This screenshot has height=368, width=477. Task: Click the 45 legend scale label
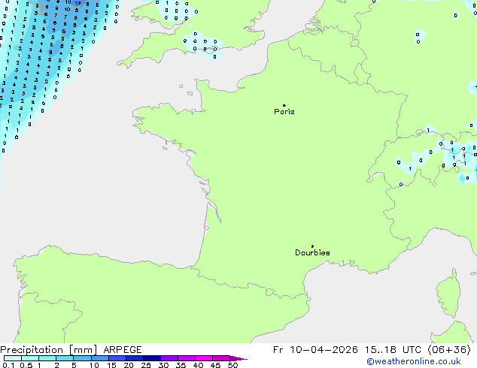coord(215,365)
